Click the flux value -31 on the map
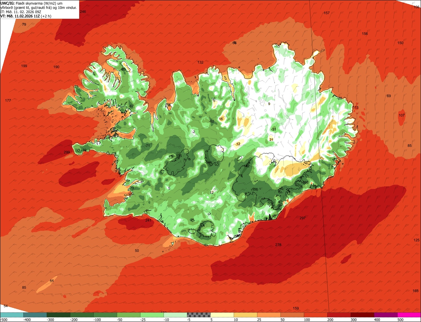 pos(273,129)
